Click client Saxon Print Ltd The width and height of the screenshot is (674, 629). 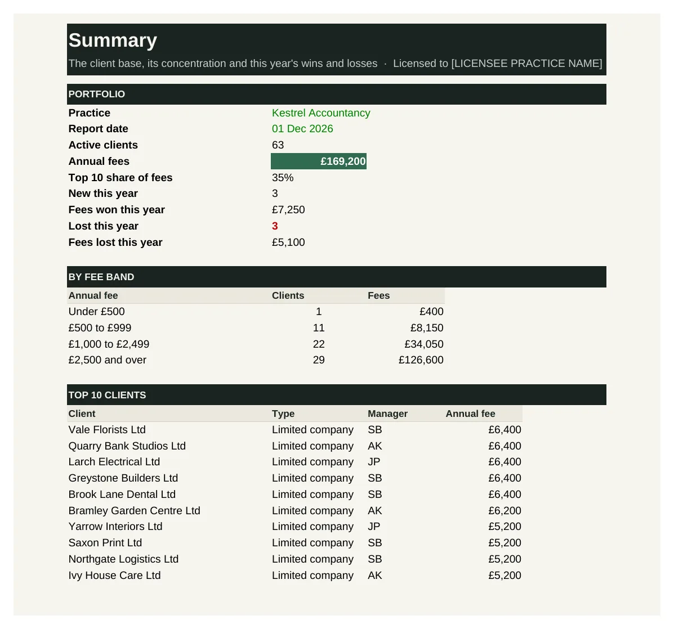[x=105, y=543]
